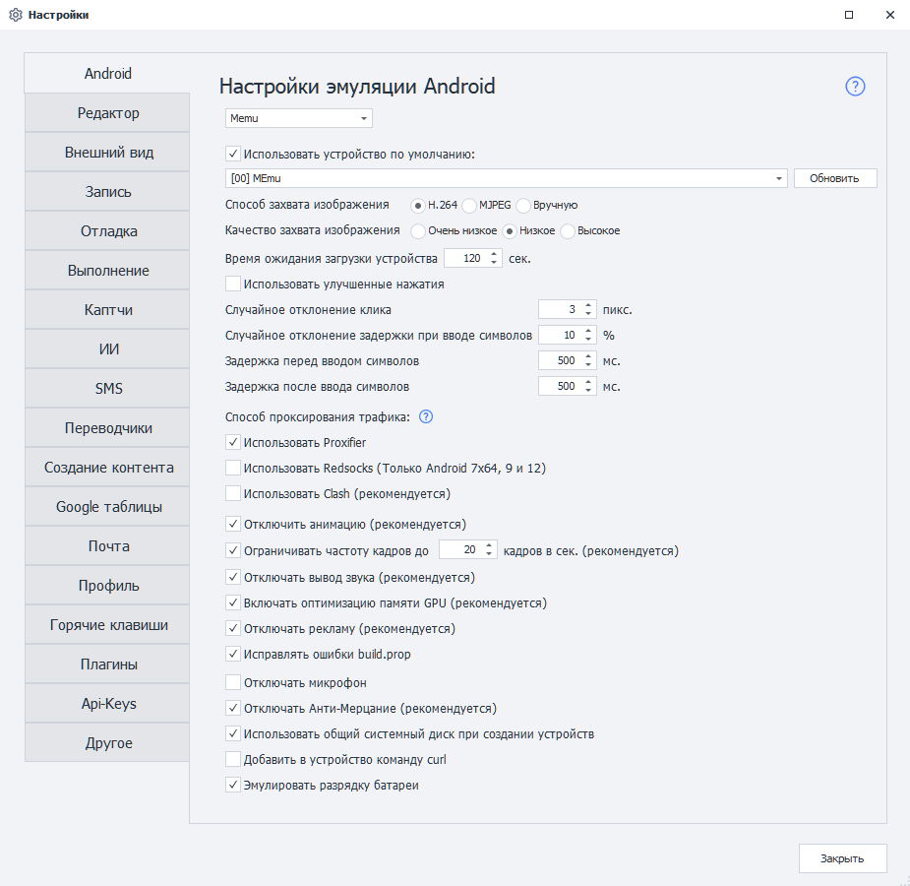The image size is (910, 886).
Task: Open the Профиль tab
Action: [x=107, y=585]
